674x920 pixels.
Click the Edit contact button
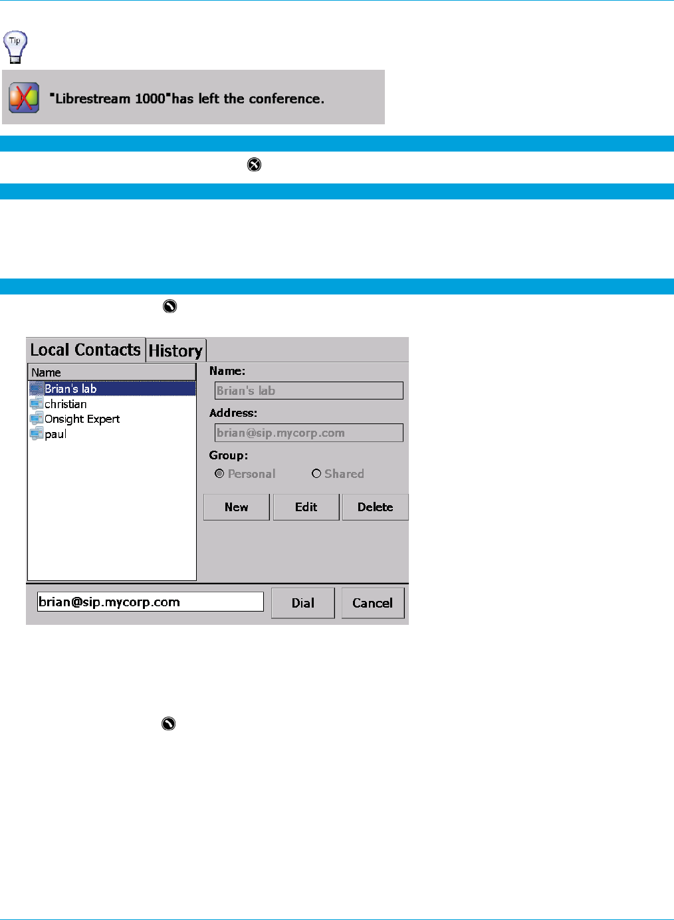(x=306, y=507)
